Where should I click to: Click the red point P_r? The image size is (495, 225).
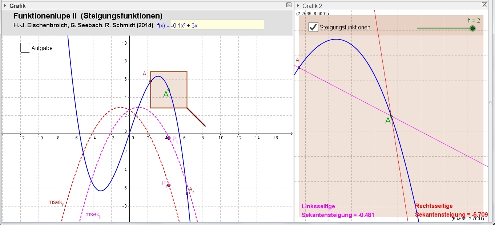point(169,185)
